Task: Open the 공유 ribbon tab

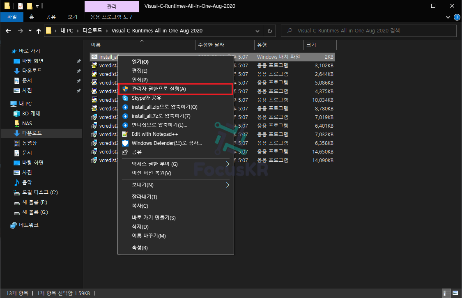Action: (51, 17)
